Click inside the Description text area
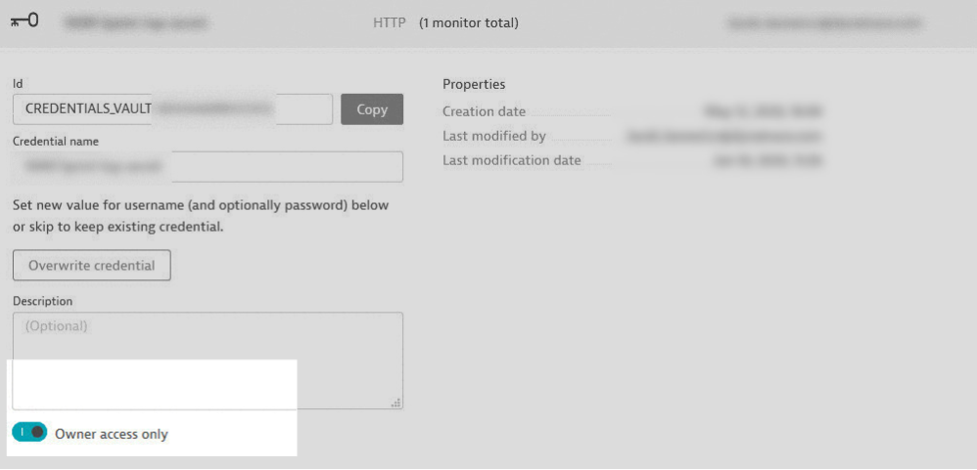The image size is (977, 470). click(x=208, y=361)
